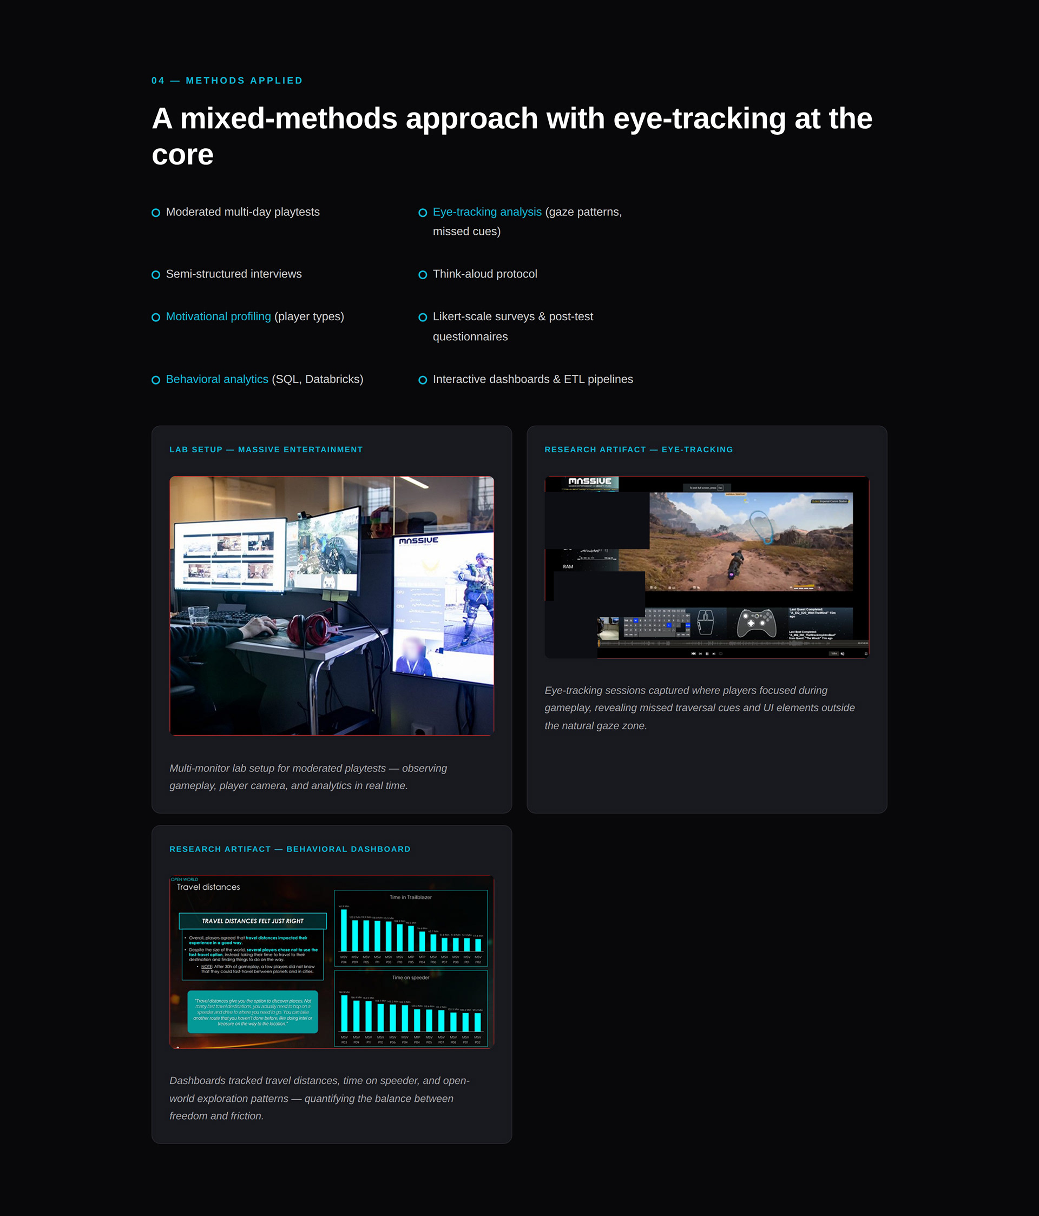
Task: Click the 04 — Methods Applied section label
Action: [x=227, y=81]
